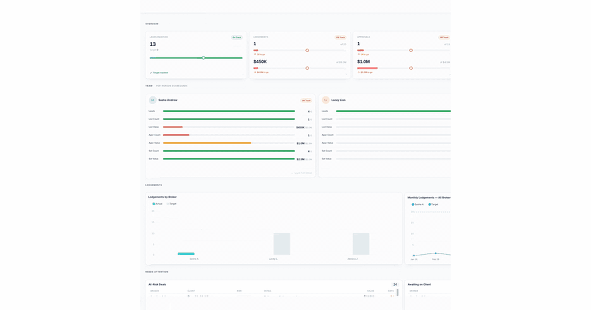Viewport: 591px width, 310px height.
Task: Click Lacey Lion's avatar icon
Action: (x=326, y=100)
